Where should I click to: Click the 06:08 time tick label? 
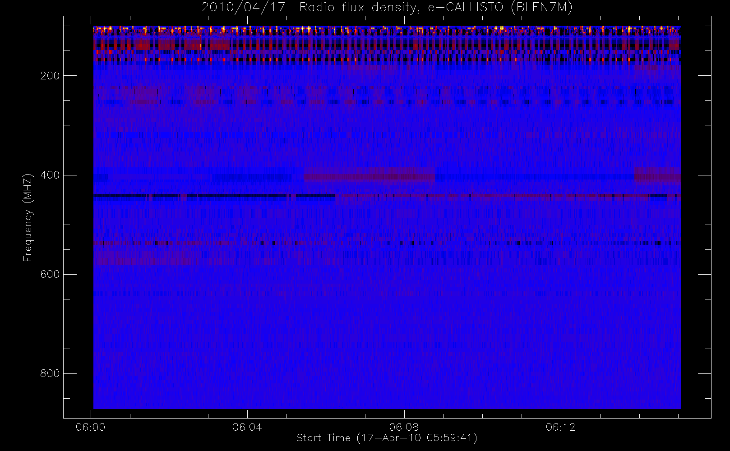click(404, 427)
